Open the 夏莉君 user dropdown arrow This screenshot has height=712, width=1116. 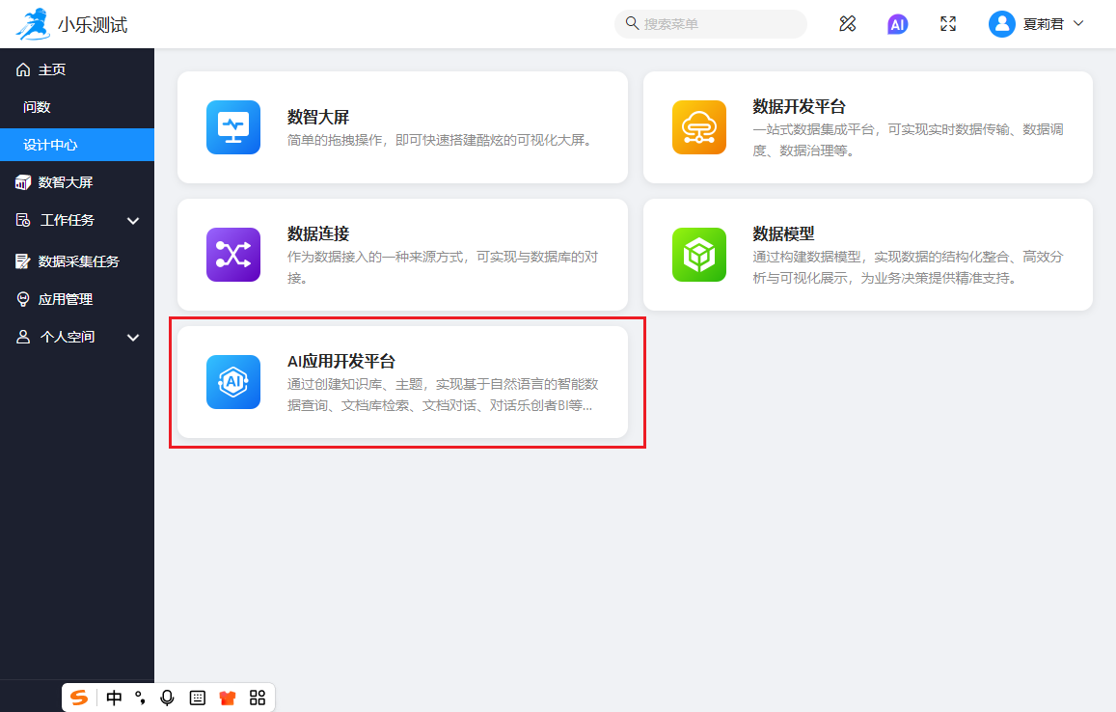click(1078, 23)
